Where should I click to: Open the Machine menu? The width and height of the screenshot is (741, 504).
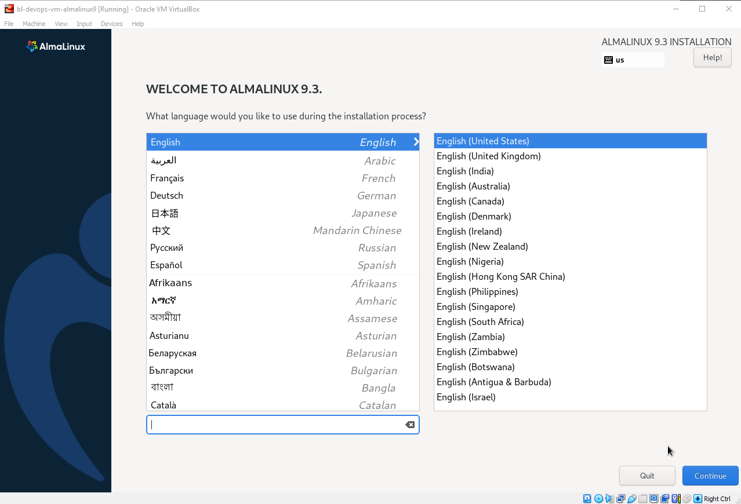tap(34, 24)
